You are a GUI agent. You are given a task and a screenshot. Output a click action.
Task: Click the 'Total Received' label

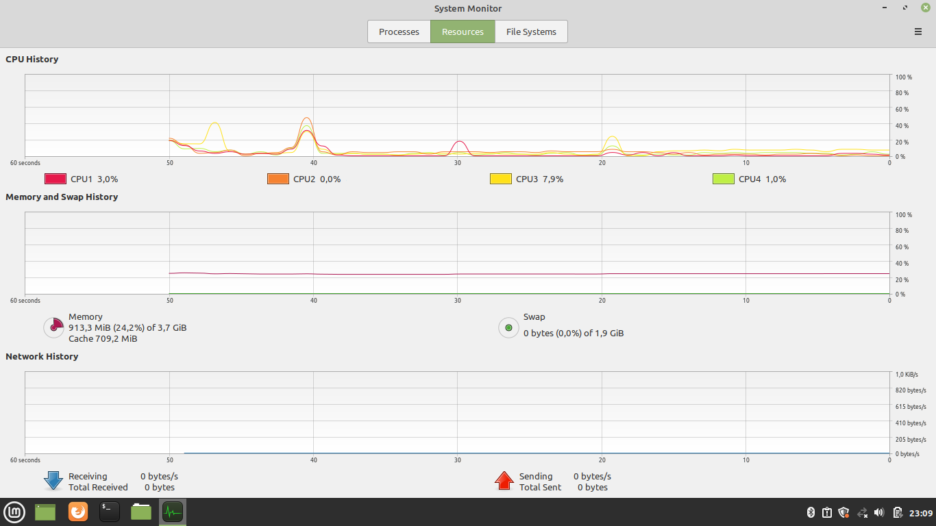pos(98,488)
